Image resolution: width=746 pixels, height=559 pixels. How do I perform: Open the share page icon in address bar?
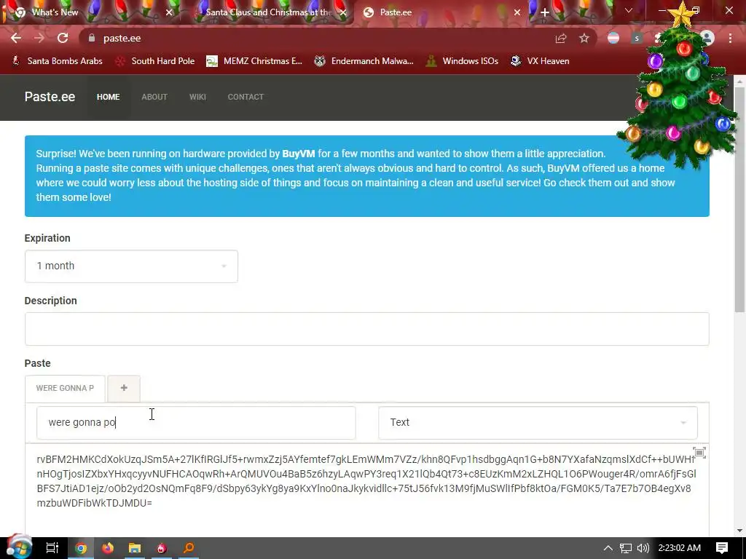561,38
